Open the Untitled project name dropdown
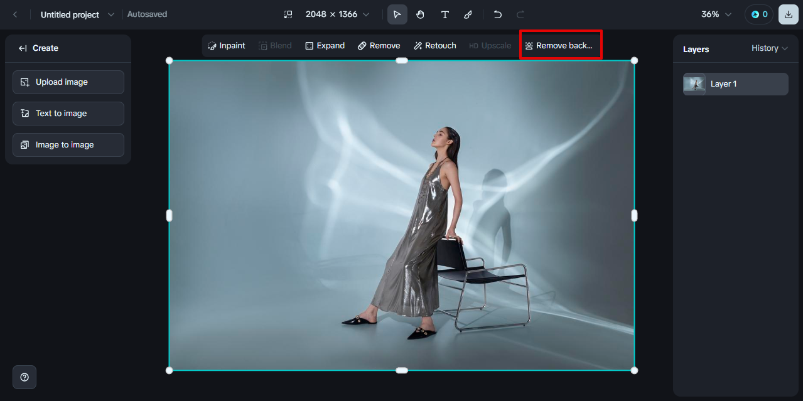Viewport: 803px width, 401px height. [78, 14]
